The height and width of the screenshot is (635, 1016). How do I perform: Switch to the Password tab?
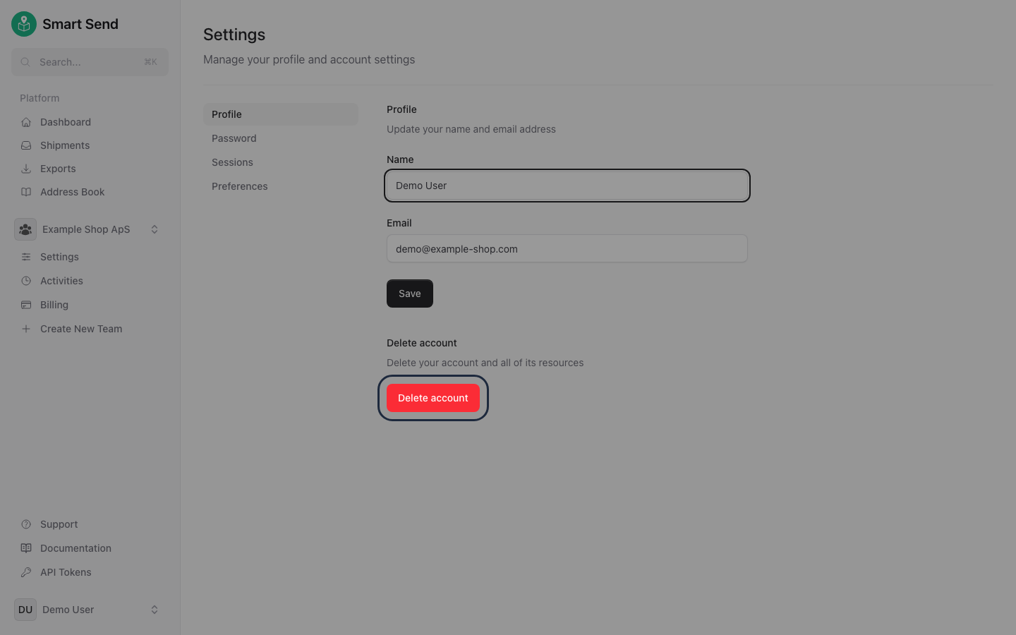click(x=234, y=138)
